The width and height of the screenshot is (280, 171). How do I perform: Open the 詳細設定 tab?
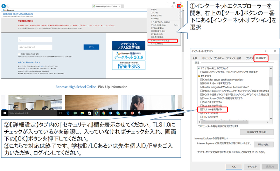point(261,58)
